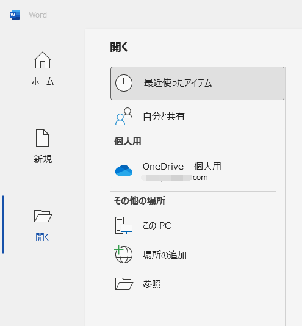Click the blurred OneDrive account email
The height and width of the screenshot is (326, 302).
click(x=174, y=178)
